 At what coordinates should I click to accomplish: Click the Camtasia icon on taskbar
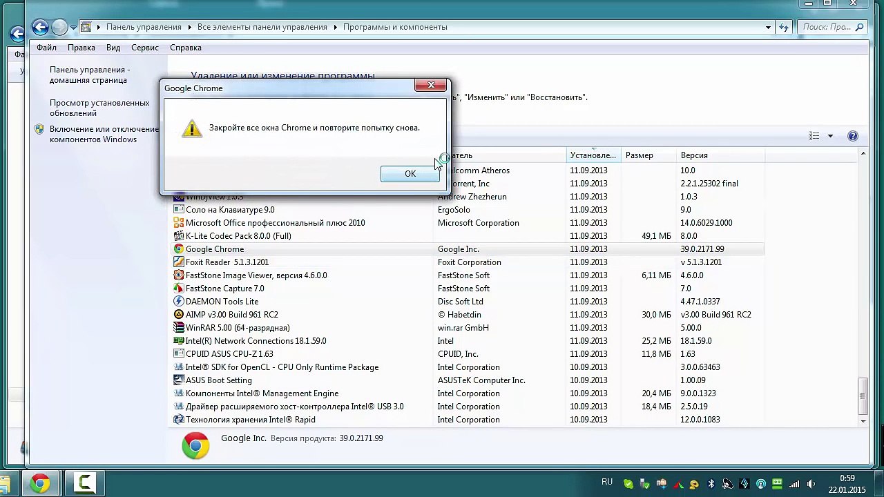[84, 483]
